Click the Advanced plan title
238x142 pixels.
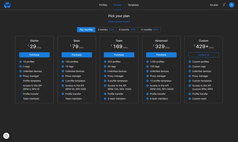pyautogui.click(x=161, y=40)
